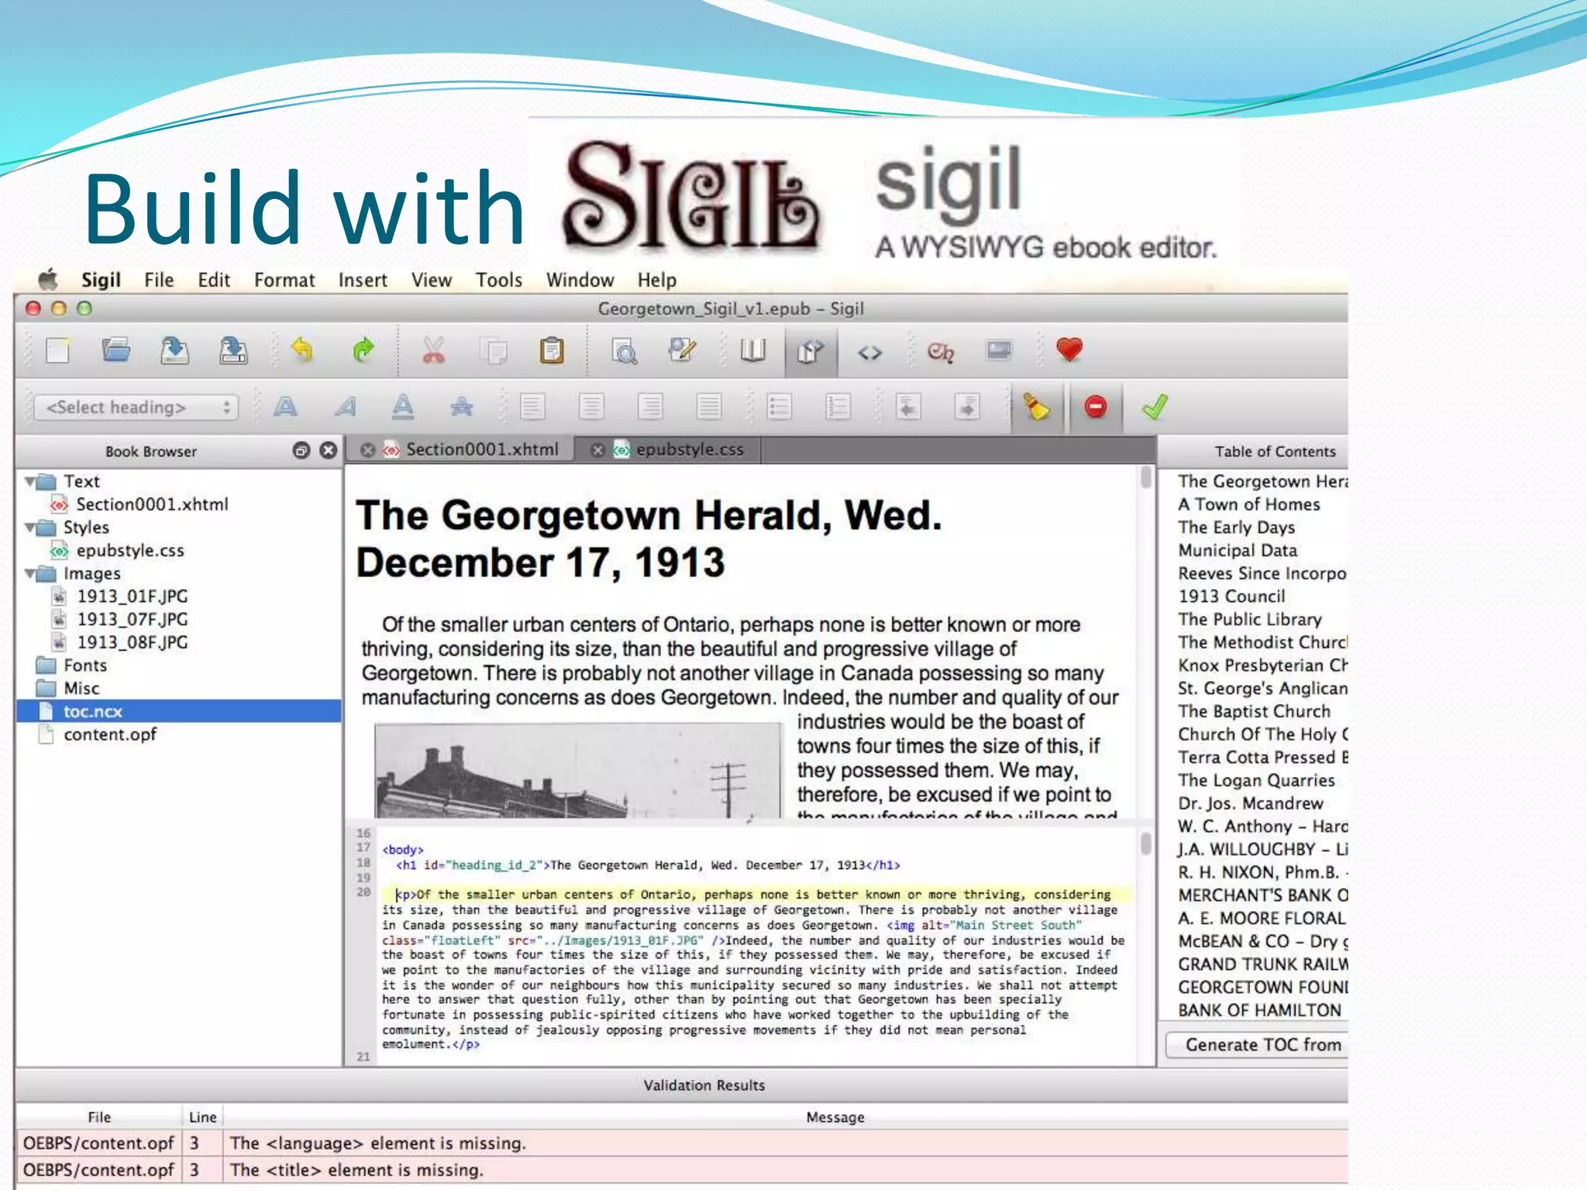This screenshot has height=1190, width=1587.
Task: Collapse the Images folder tree
Action: [x=31, y=574]
